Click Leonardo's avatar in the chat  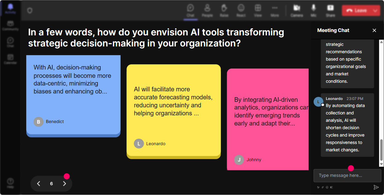(318, 102)
